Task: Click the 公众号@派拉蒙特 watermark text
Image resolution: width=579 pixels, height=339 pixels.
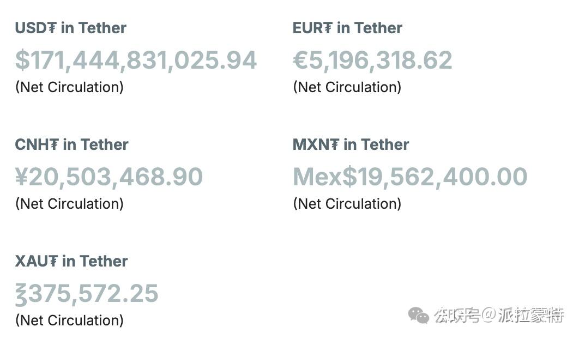Action: tap(499, 315)
